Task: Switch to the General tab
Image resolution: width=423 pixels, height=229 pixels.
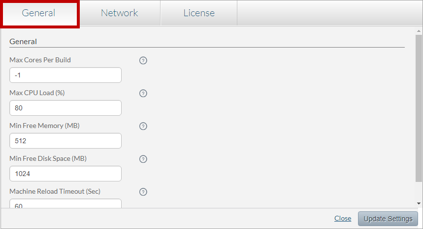Action: point(38,13)
